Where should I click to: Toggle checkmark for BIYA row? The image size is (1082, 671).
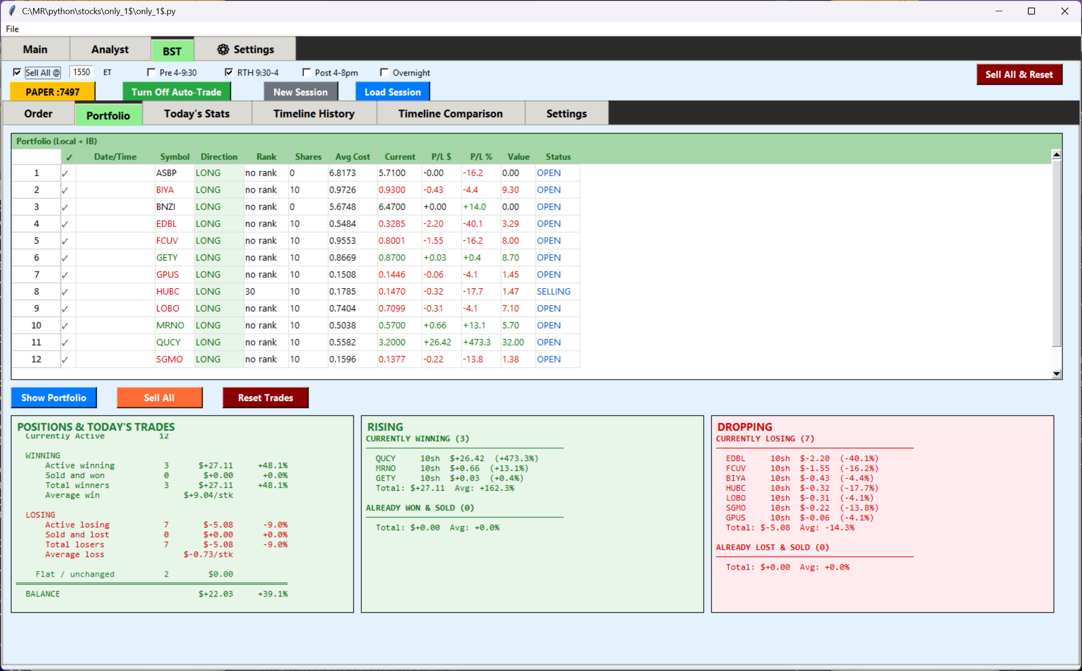point(65,190)
